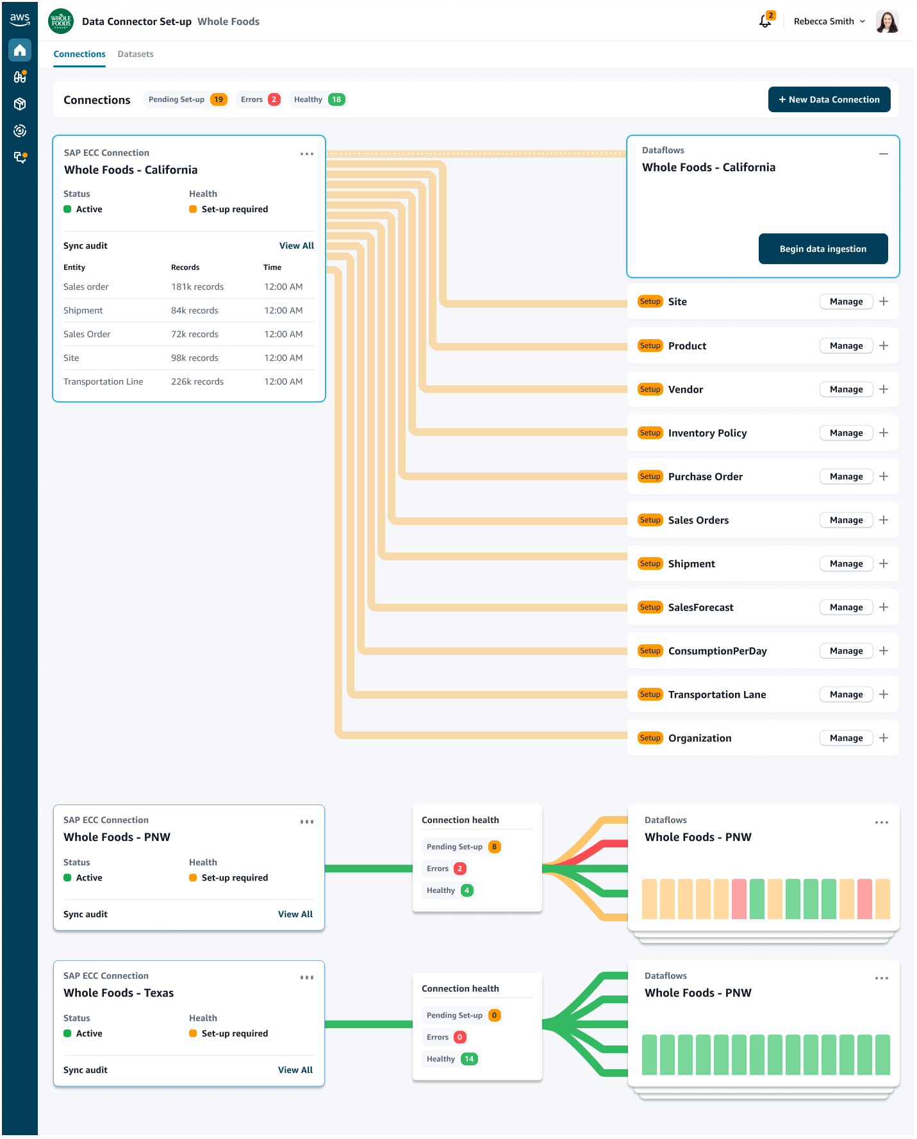917x1139 pixels.
Task: Select the Transportation Line sync audit row
Action: (x=189, y=381)
